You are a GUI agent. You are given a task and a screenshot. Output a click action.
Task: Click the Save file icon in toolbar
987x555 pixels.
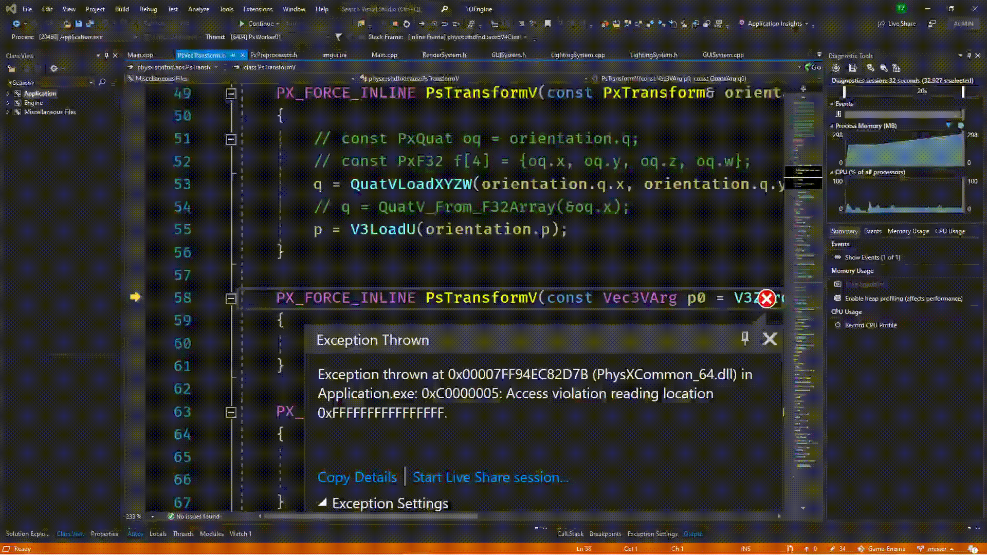click(x=78, y=24)
